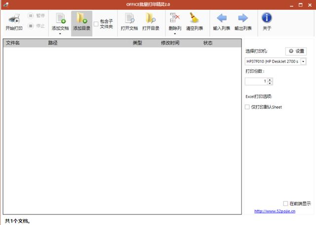The height and width of the screenshot is (225, 316).
Task: Open the About (关于) info icon
Action: (267, 18)
